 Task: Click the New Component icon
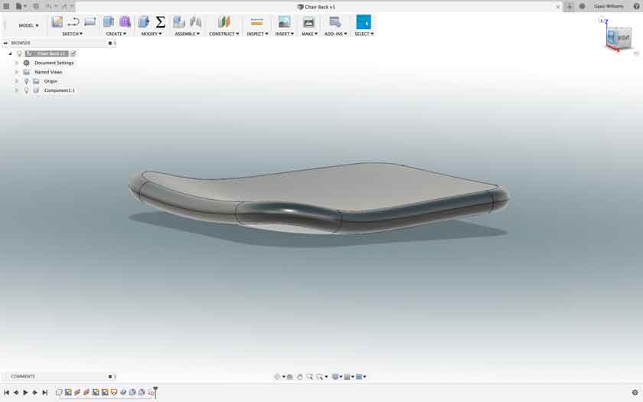pos(179,22)
